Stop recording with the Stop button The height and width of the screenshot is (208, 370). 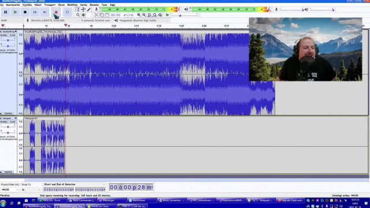point(25,12)
